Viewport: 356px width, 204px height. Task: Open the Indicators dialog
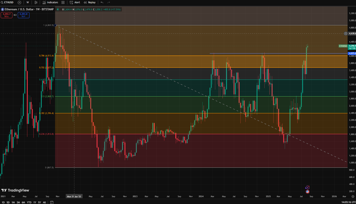pos(50,2)
